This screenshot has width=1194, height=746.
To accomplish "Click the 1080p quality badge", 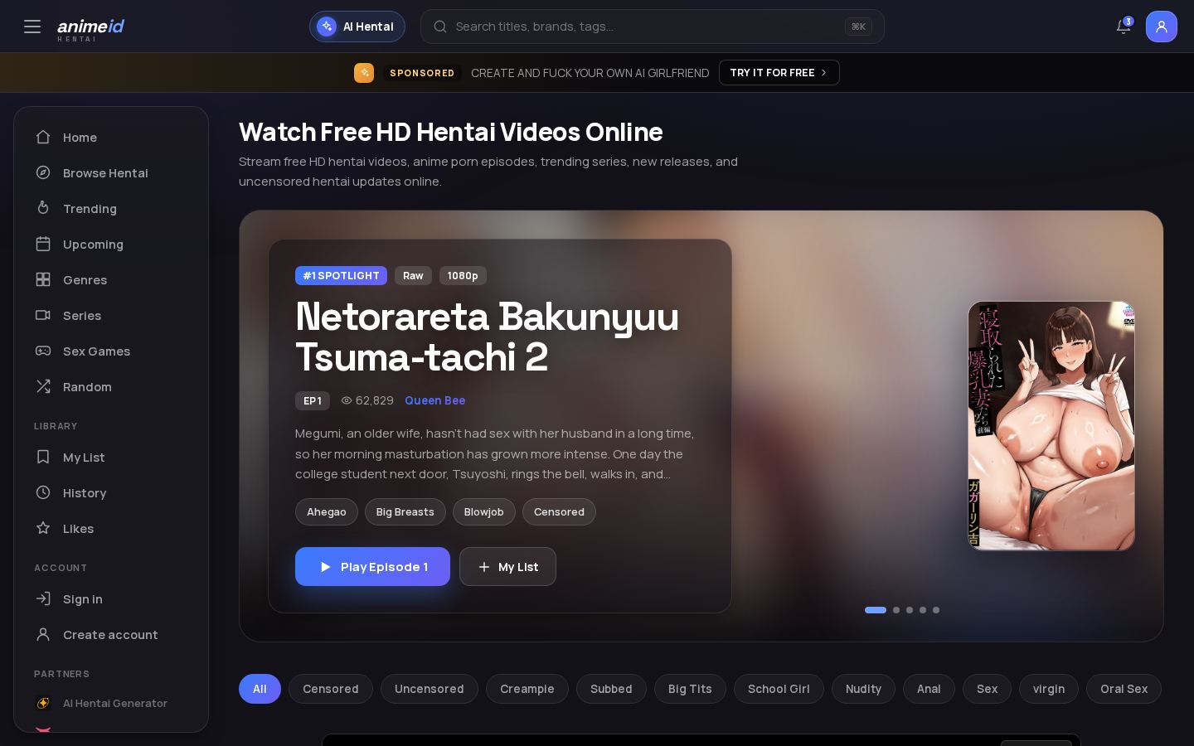I will pyautogui.click(x=463, y=276).
